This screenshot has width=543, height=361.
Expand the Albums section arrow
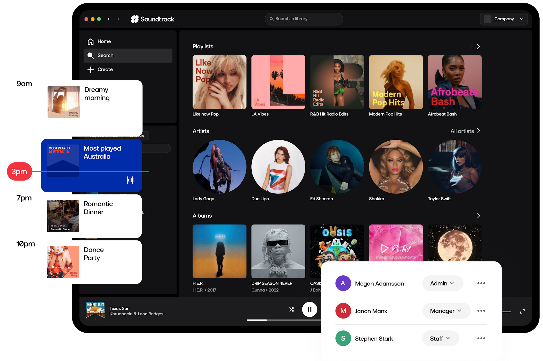click(x=478, y=216)
